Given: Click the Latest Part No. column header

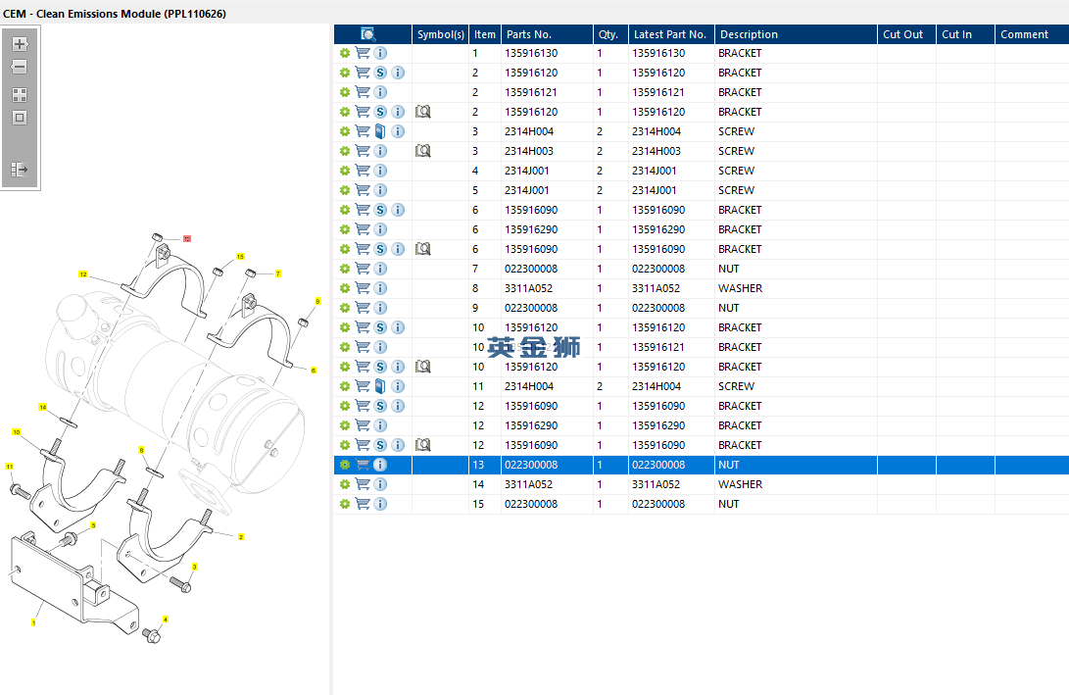Looking at the screenshot, I should pos(669,34).
